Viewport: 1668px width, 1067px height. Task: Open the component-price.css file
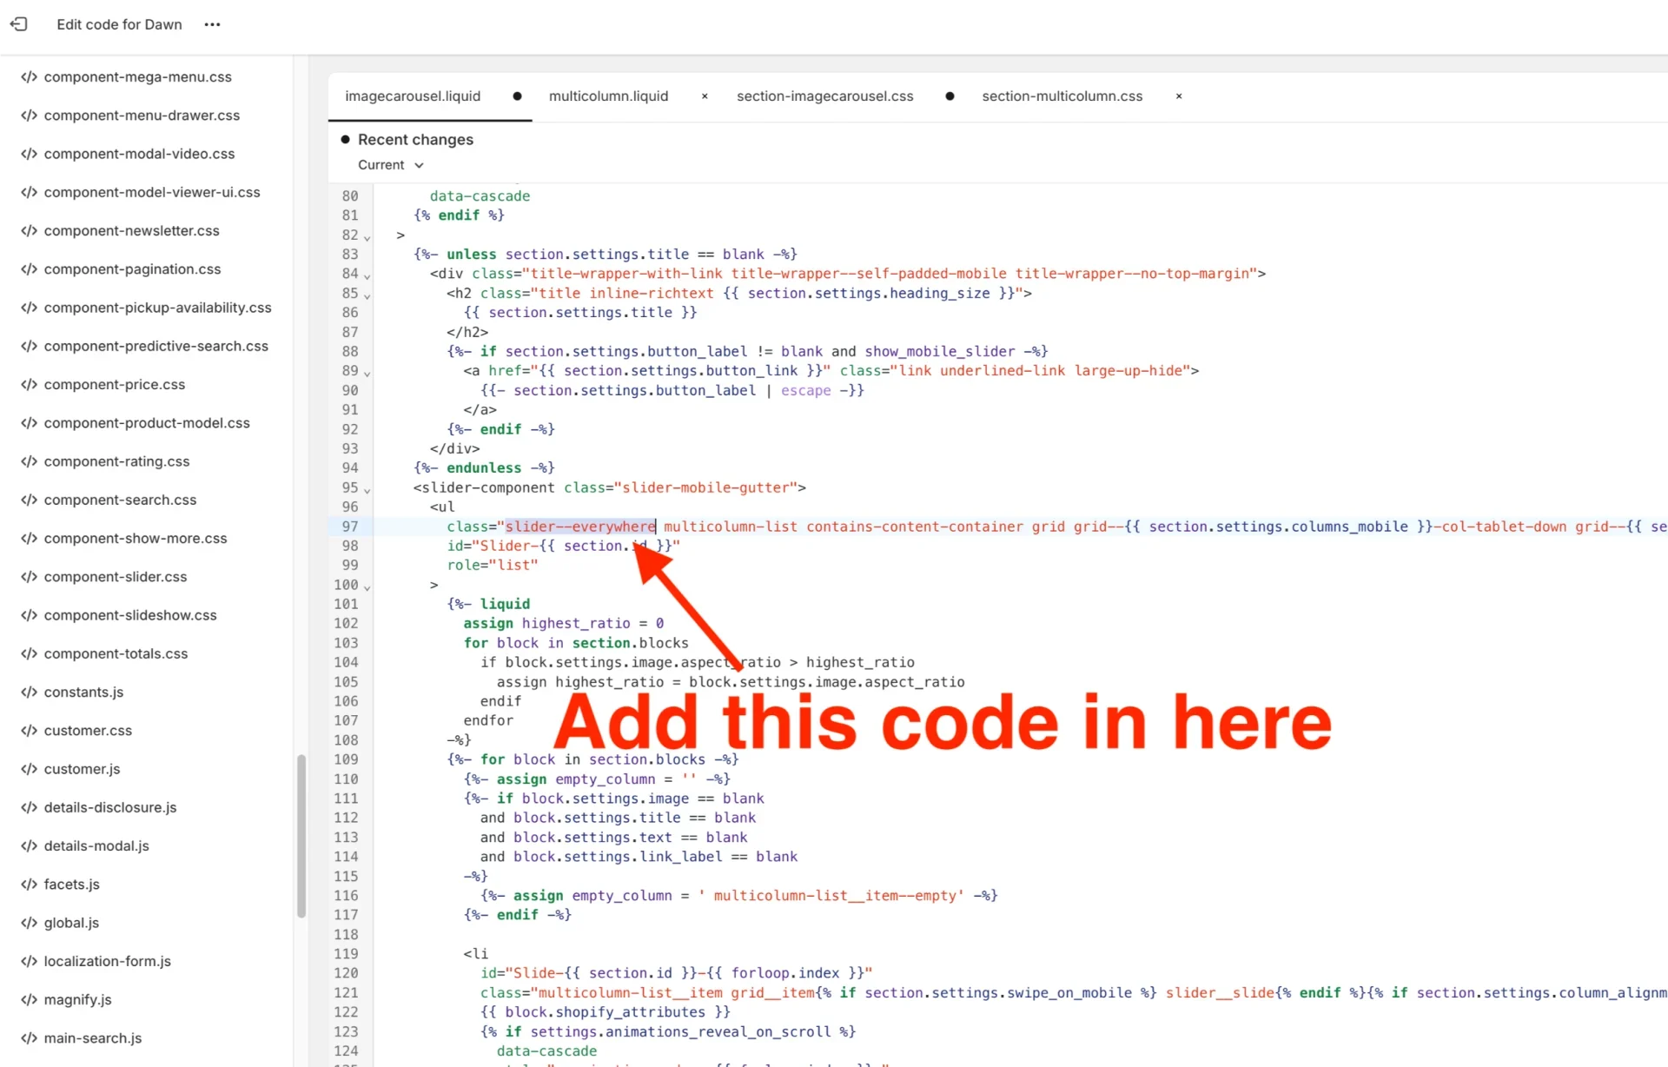pyautogui.click(x=114, y=384)
